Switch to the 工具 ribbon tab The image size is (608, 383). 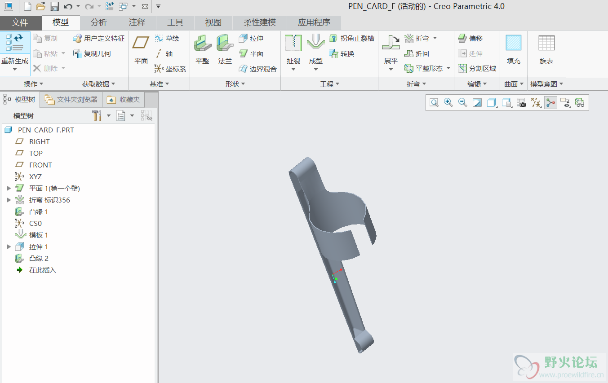tap(175, 22)
